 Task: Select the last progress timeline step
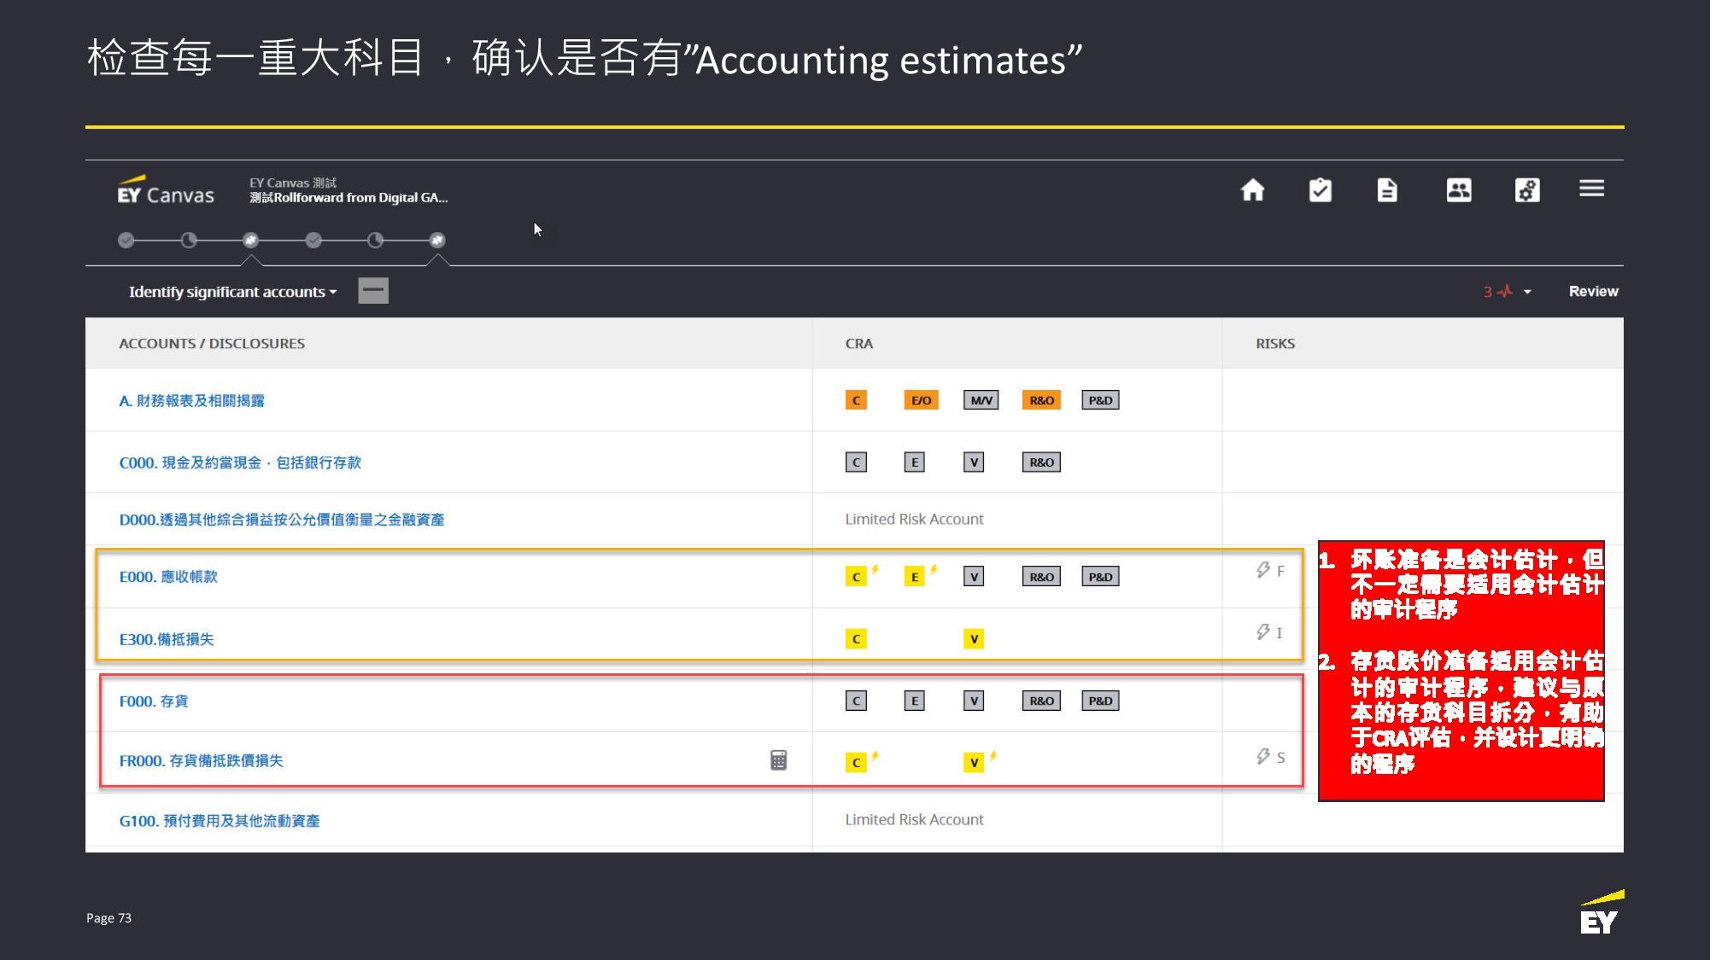click(x=436, y=241)
